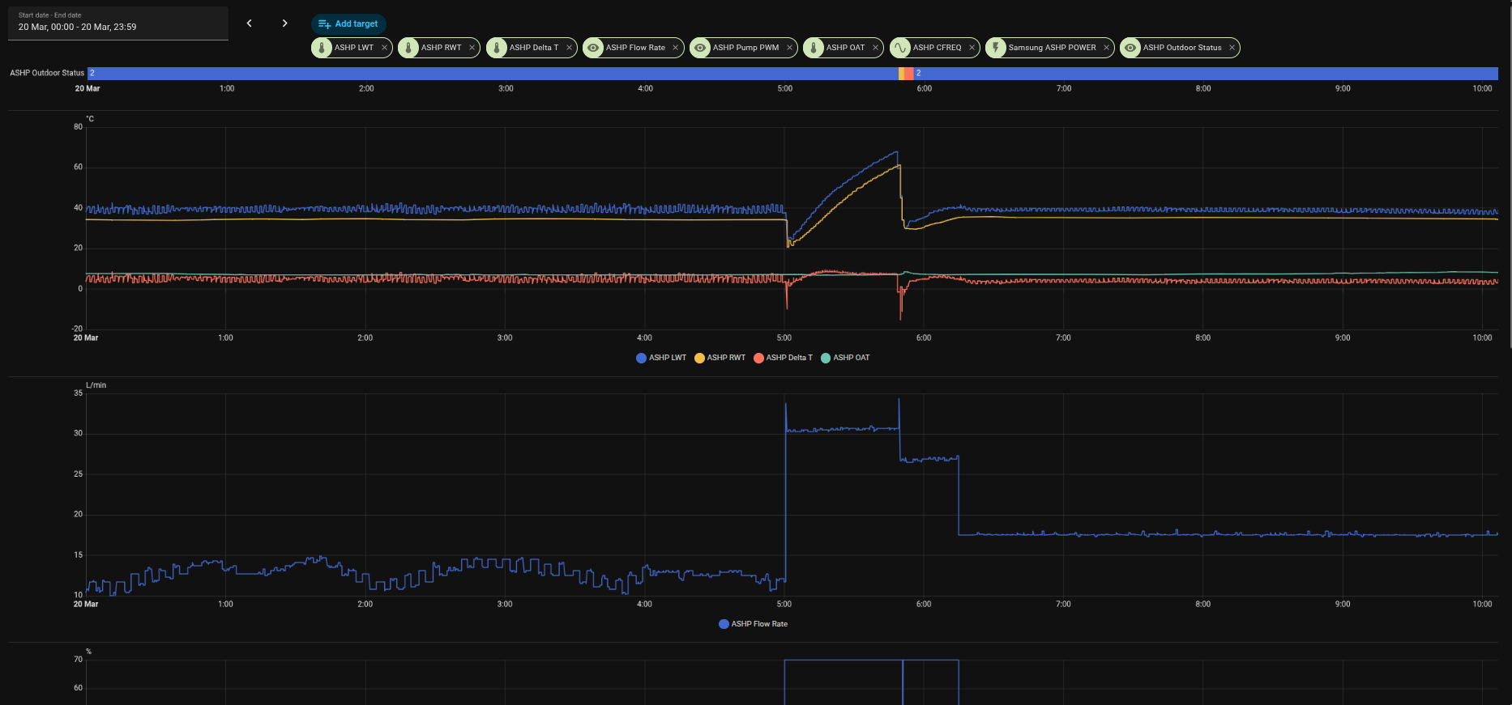Click the eye icon on ASHP Pump PWM chip

(700, 48)
